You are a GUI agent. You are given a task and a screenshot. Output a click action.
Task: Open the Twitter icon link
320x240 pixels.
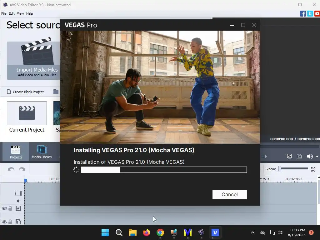click(x=310, y=14)
